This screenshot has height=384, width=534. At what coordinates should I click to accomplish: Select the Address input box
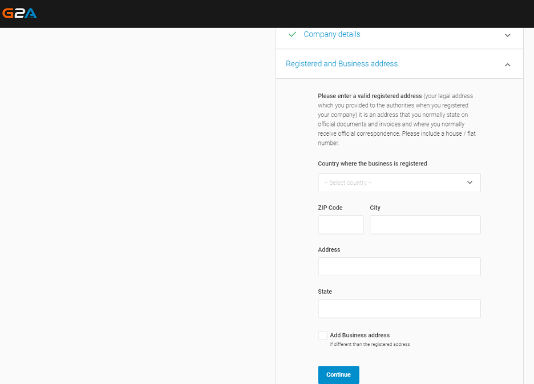399,266
